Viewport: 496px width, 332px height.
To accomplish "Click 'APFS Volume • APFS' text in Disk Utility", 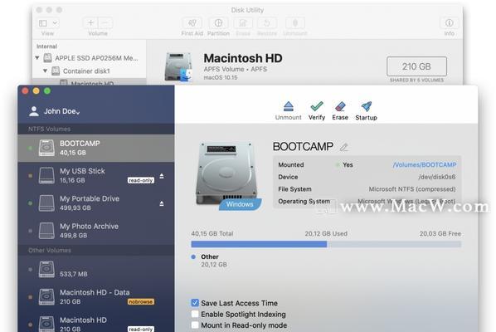I will (x=235, y=69).
